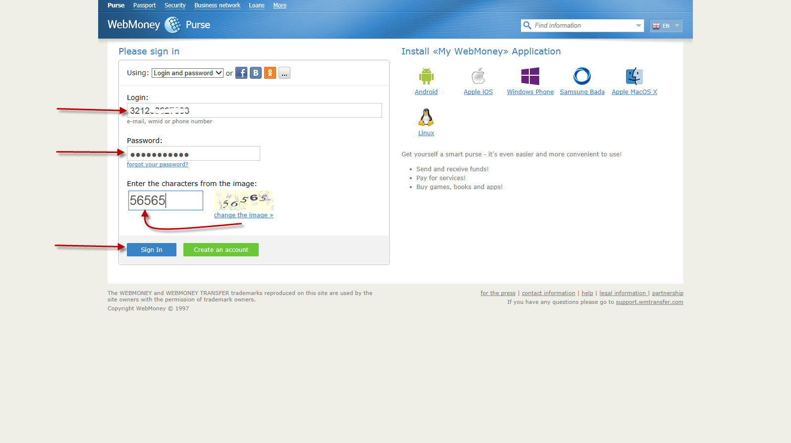791x443 pixels.
Task: Focus the Login input field
Action: point(254,110)
